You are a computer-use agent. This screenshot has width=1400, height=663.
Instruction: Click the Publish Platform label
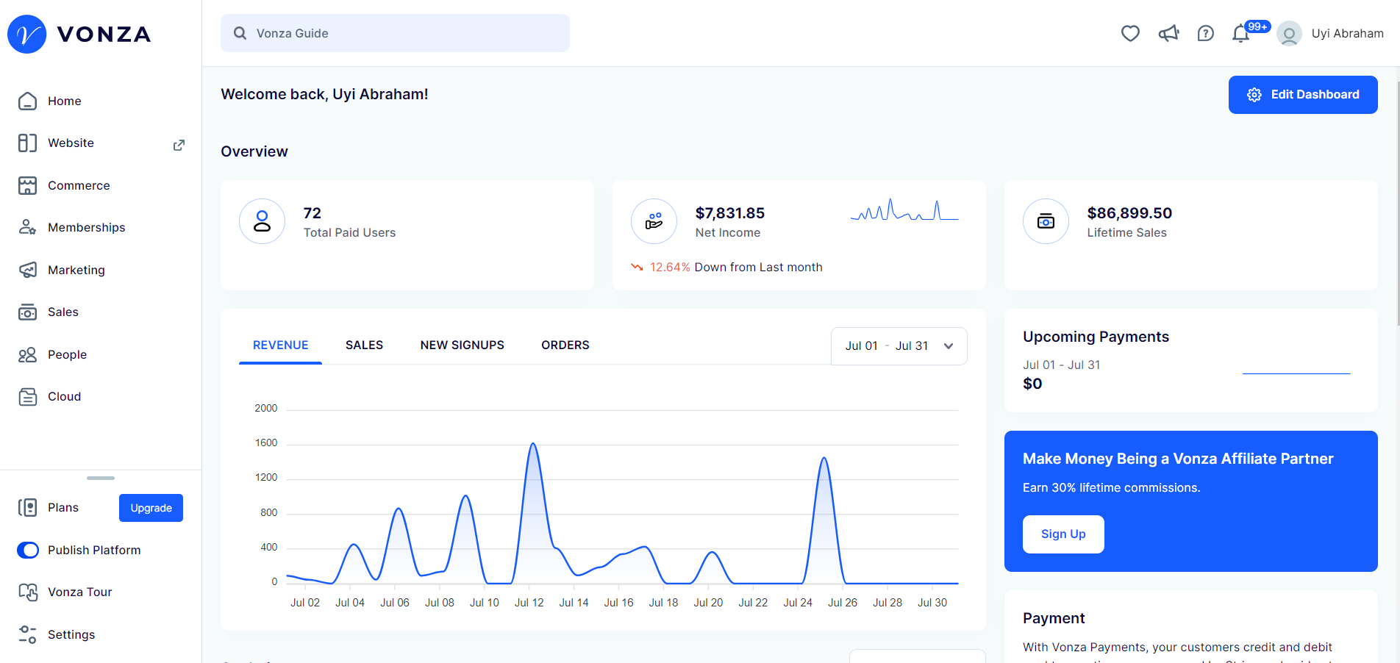pos(94,550)
